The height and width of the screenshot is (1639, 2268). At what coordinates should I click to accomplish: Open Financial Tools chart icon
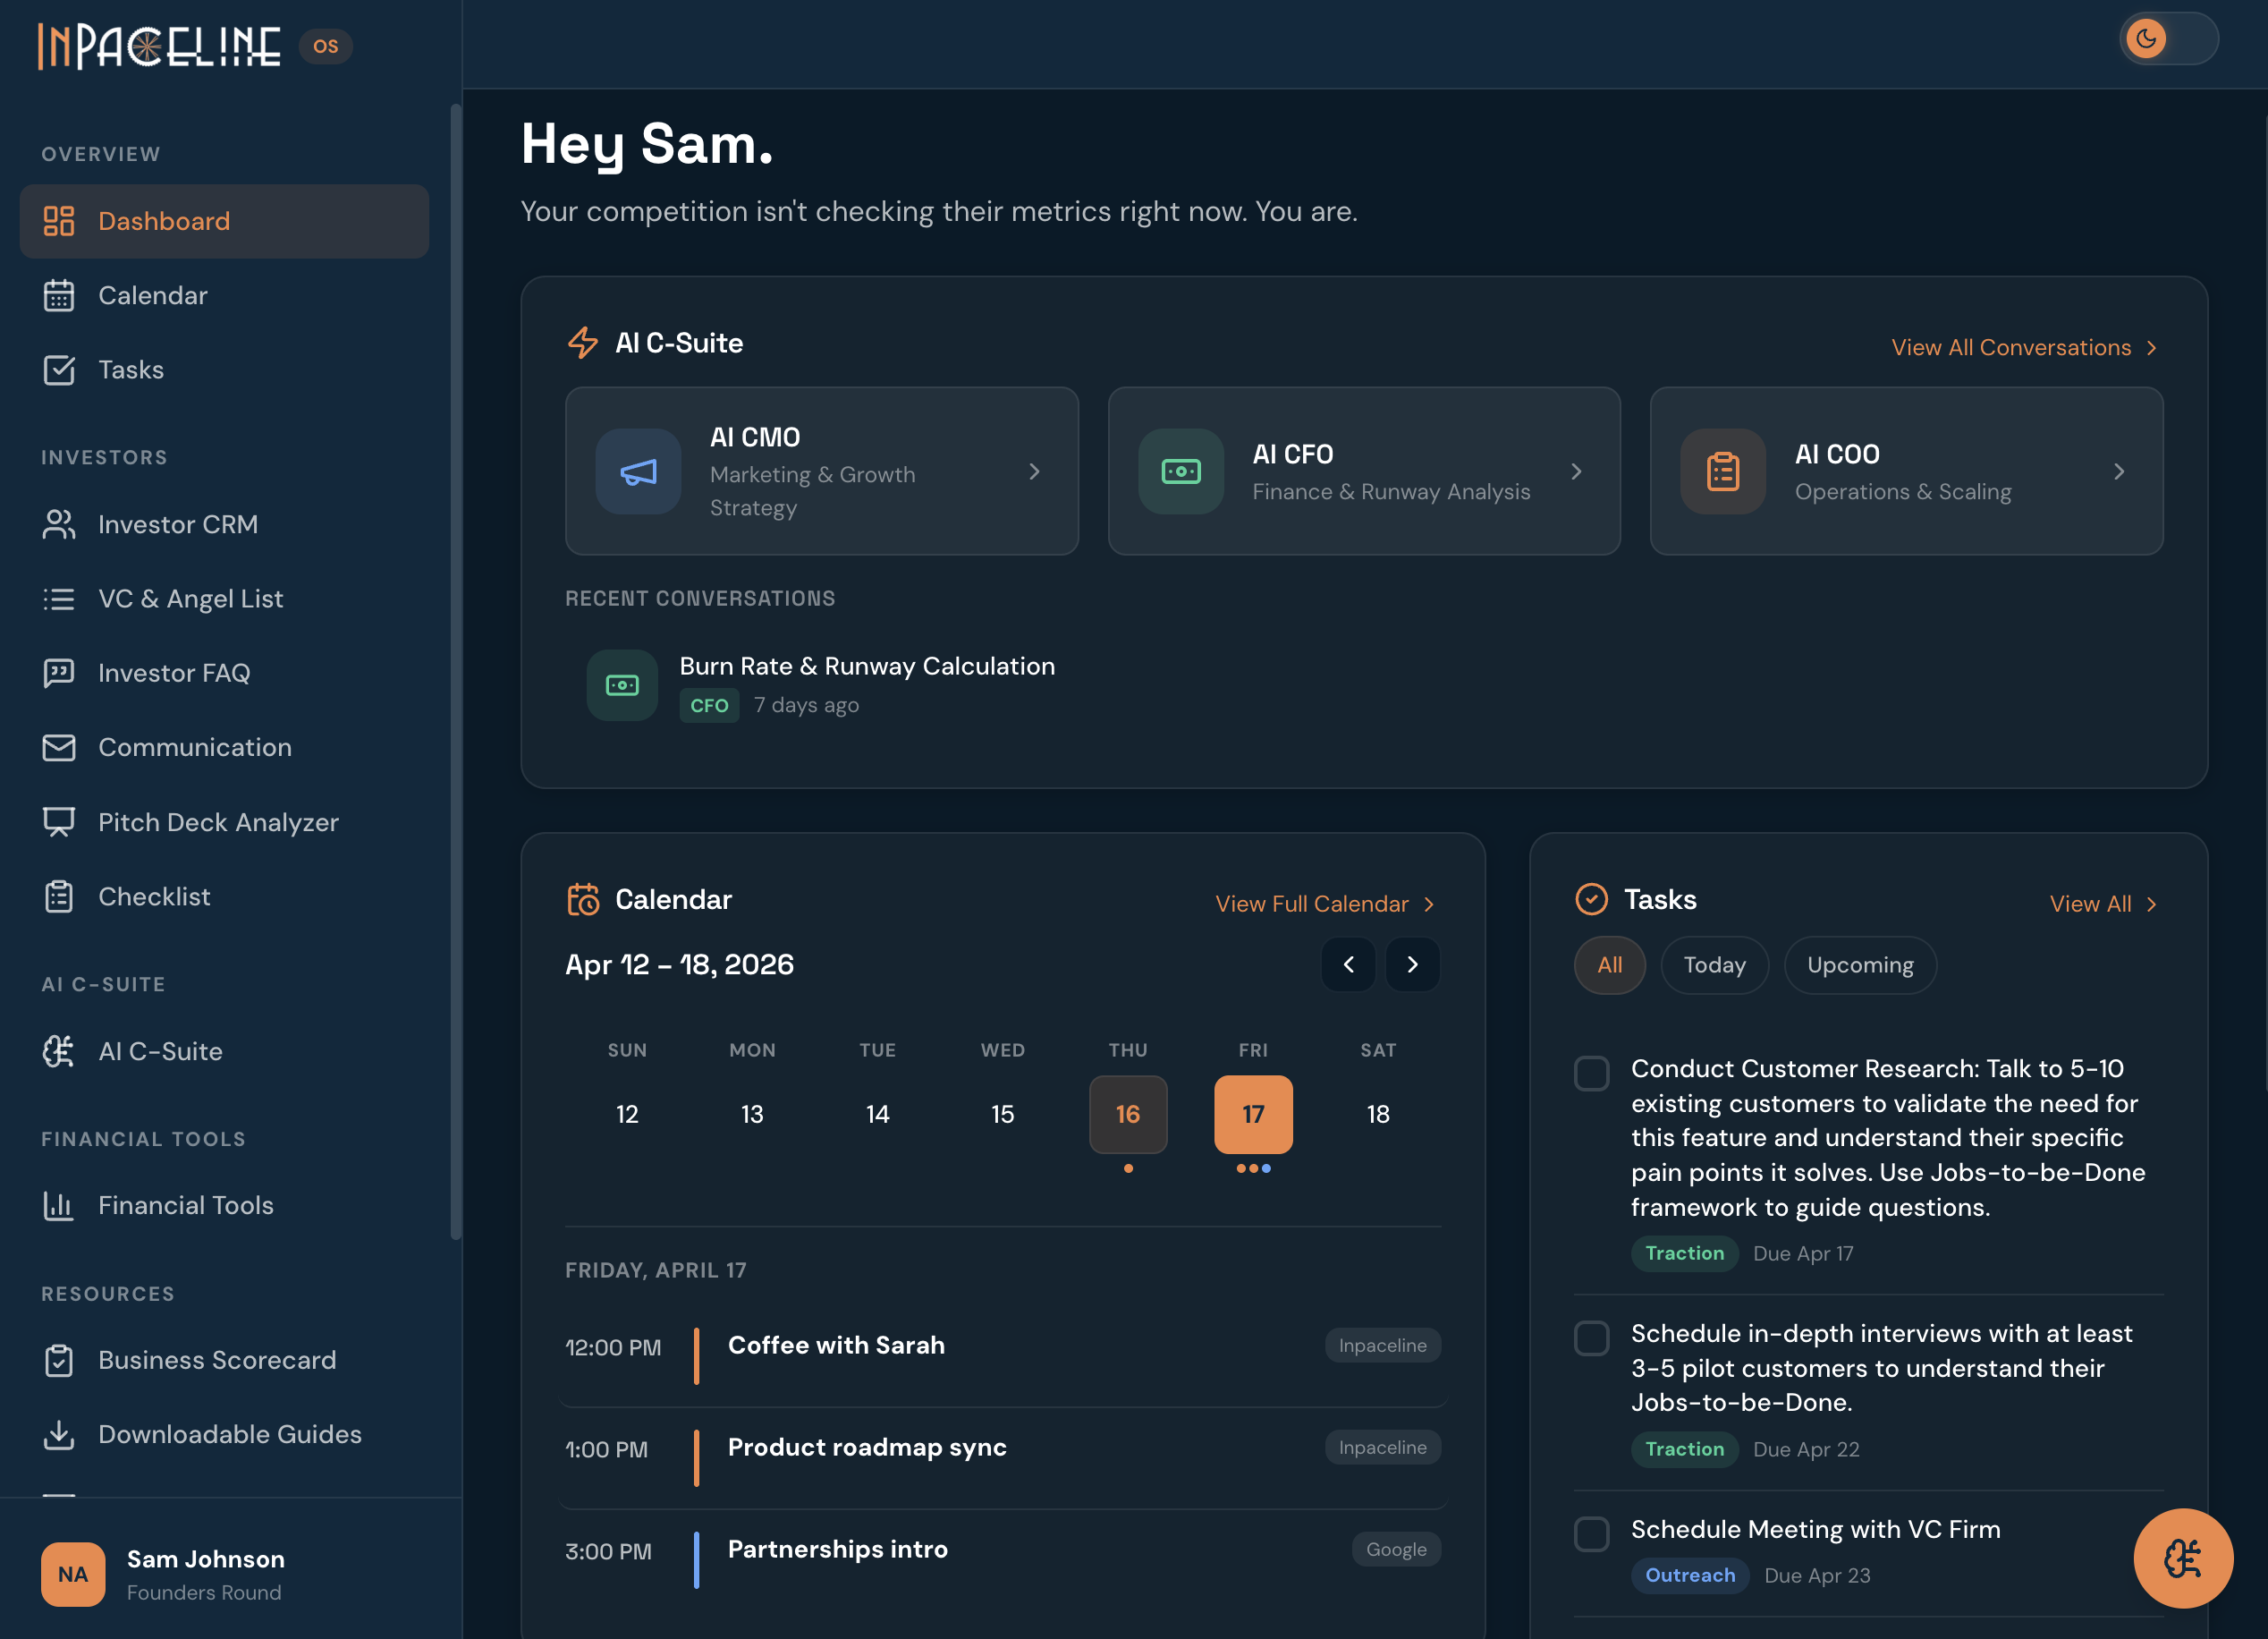click(59, 1205)
